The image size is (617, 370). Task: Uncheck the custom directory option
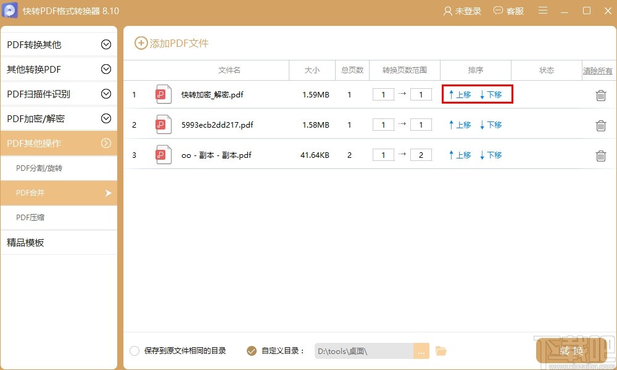click(251, 350)
